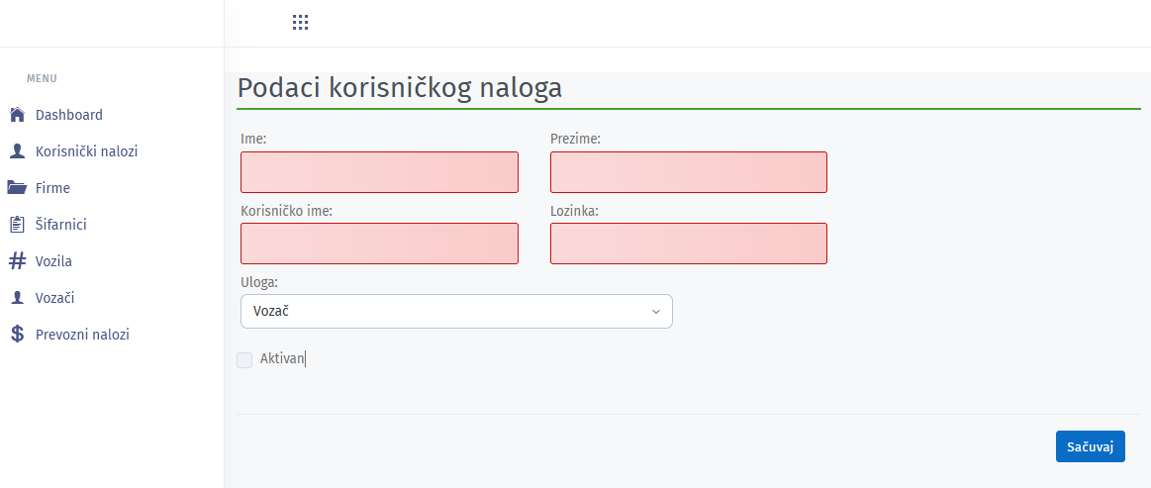Click the Prevozni nalozi dollar icon

(17, 335)
